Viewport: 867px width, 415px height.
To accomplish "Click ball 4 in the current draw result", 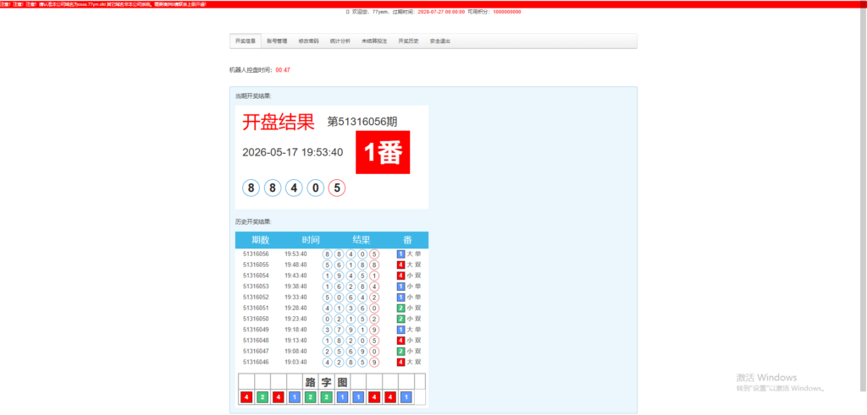I will (x=294, y=188).
